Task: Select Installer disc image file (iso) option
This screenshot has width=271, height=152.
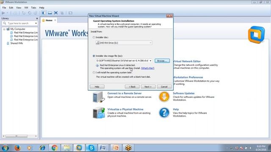Action: (94, 56)
